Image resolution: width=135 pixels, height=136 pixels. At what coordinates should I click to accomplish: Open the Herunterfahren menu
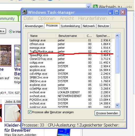point(93,18)
